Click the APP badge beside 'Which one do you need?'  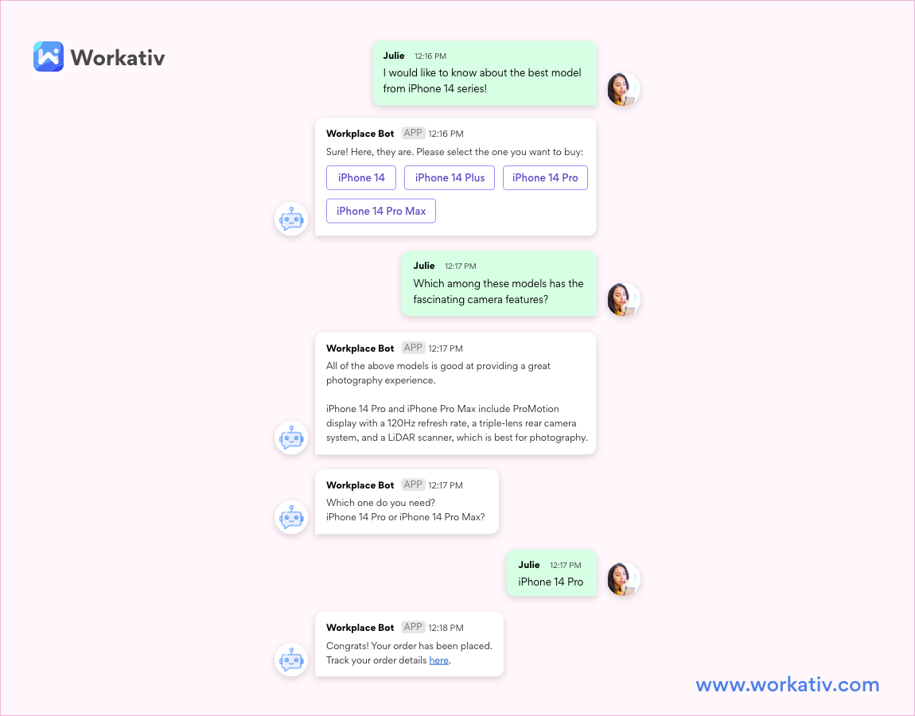tap(413, 485)
